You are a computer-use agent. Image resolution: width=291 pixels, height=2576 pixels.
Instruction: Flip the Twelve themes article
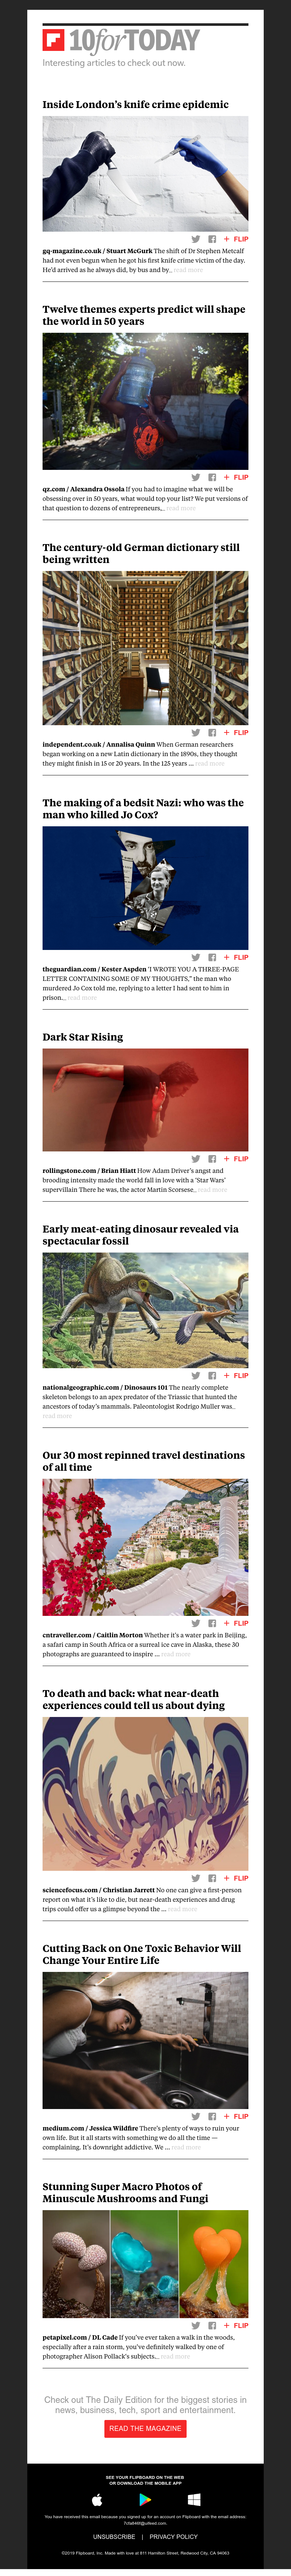(236, 477)
